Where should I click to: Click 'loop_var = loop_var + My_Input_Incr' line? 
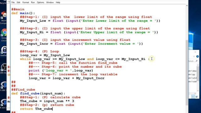tap(67, 78)
